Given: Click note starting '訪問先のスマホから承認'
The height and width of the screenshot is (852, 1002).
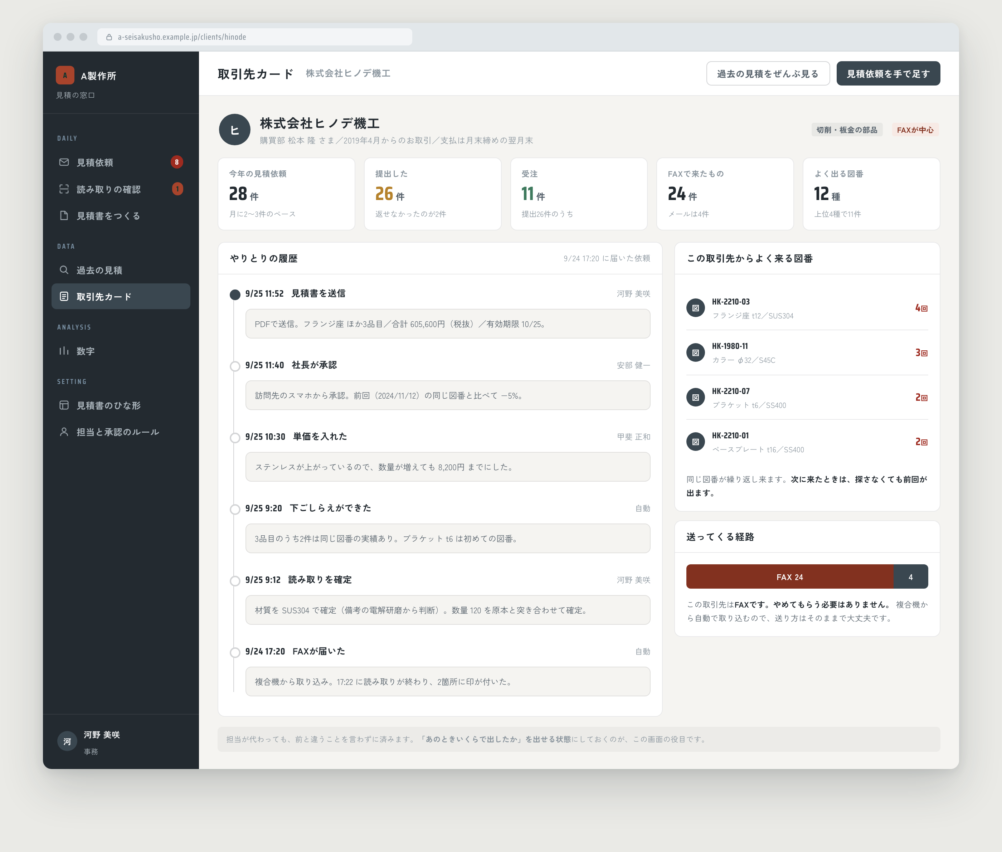Looking at the screenshot, I should point(448,395).
